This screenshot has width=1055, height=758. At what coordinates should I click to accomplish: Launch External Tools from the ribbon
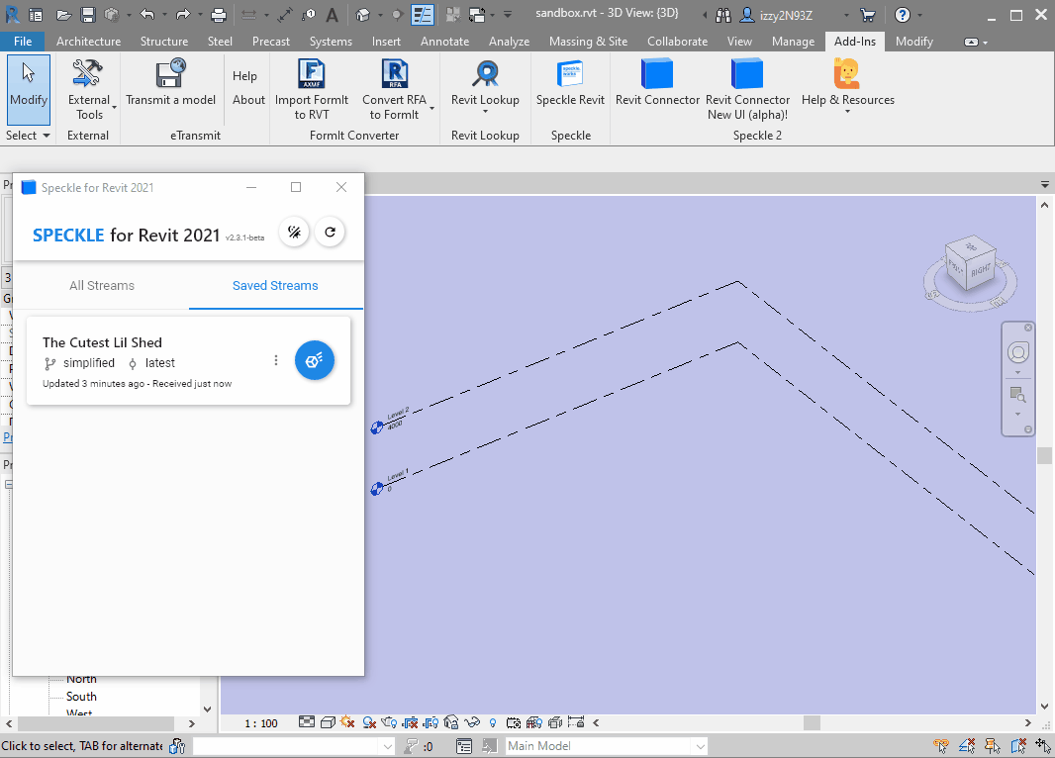click(88, 90)
